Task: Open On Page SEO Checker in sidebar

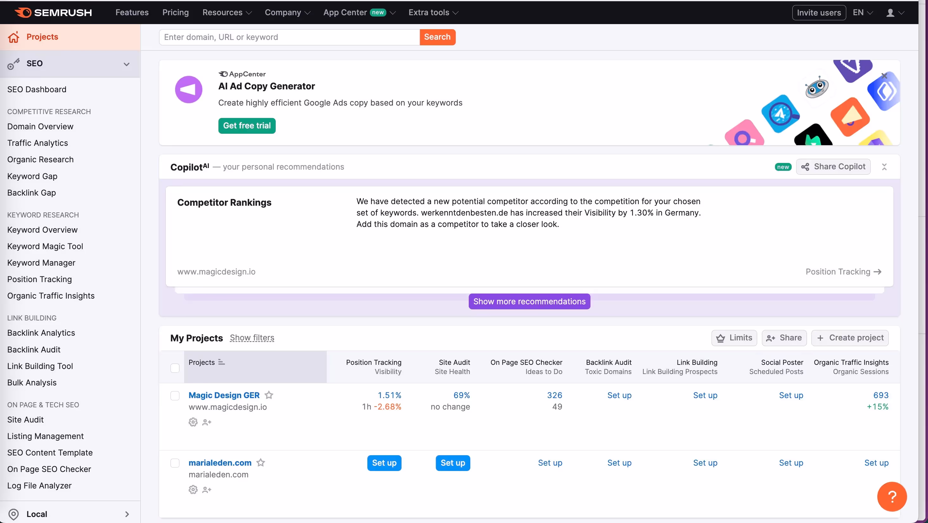Action: pos(49,469)
